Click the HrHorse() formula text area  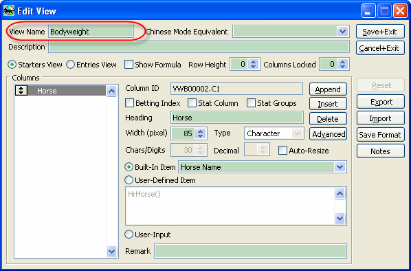click(230, 206)
